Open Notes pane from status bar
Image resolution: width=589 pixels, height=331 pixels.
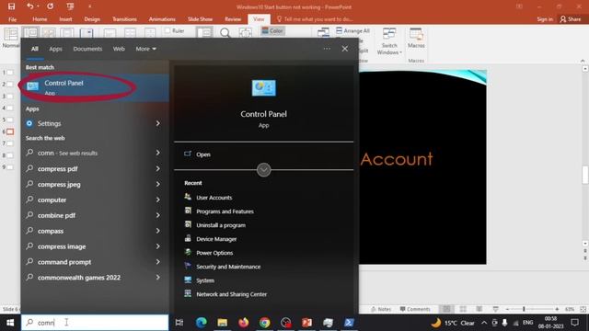(381, 309)
